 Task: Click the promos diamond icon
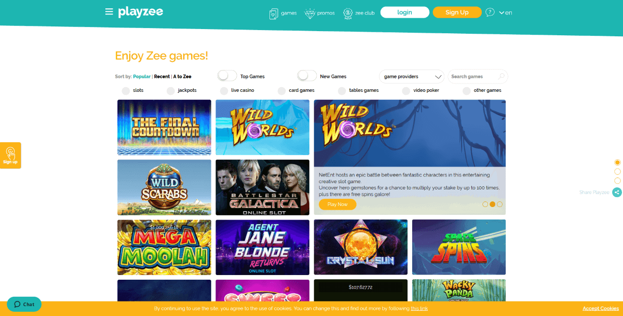pyautogui.click(x=309, y=13)
